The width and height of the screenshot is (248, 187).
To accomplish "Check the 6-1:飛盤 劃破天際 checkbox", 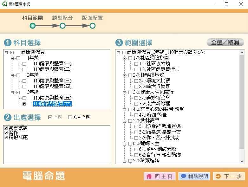I will pos(136,149).
